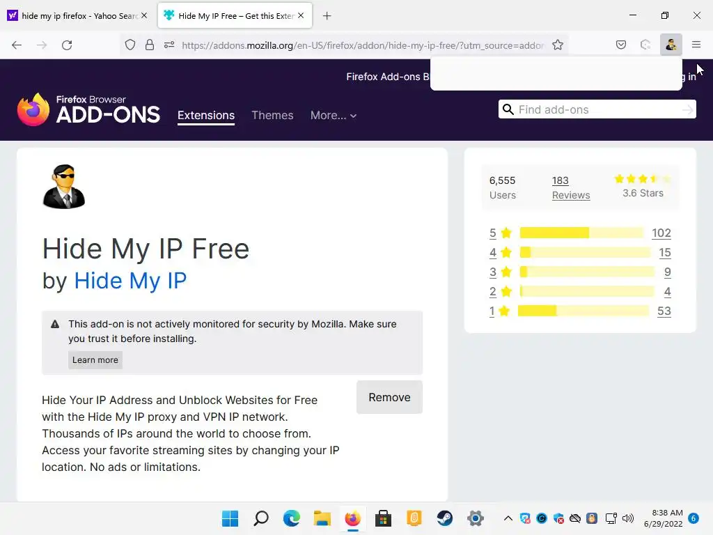The image size is (713, 535).
Task: Save page to Pocket
Action: click(621, 45)
